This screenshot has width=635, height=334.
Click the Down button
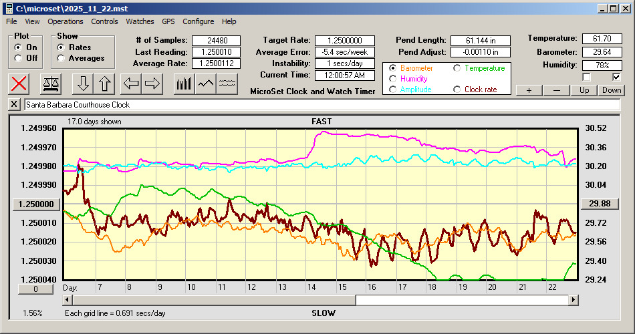[611, 90]
